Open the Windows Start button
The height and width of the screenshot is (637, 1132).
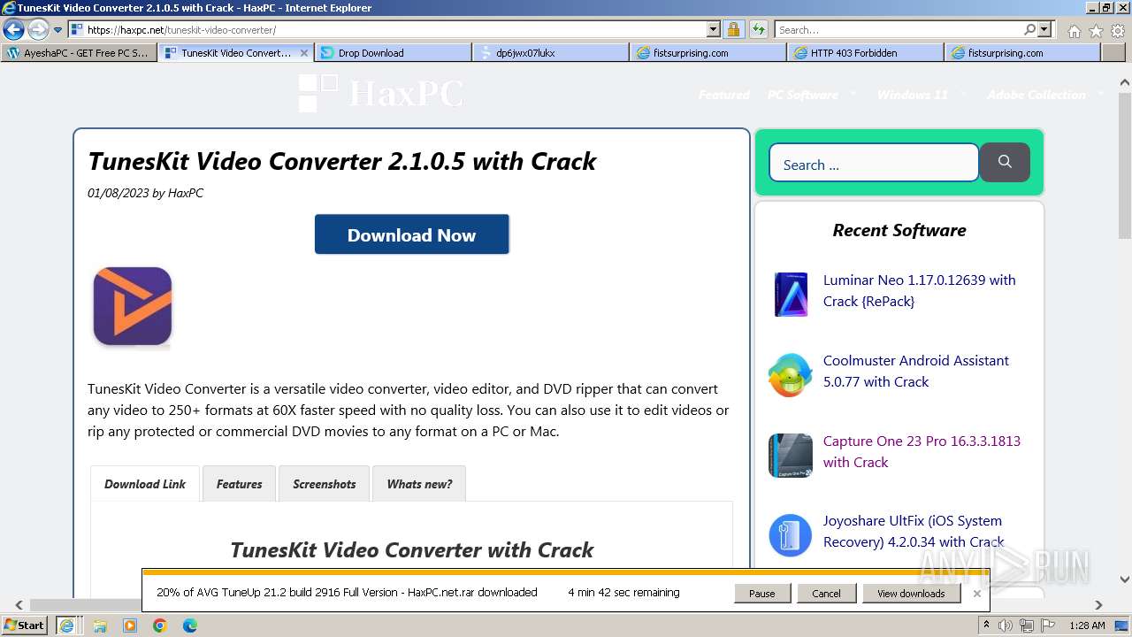[x=24, y=625]
